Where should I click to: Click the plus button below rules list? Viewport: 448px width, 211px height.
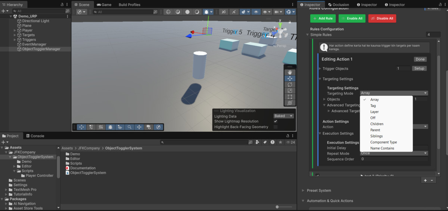coord(425,180)
